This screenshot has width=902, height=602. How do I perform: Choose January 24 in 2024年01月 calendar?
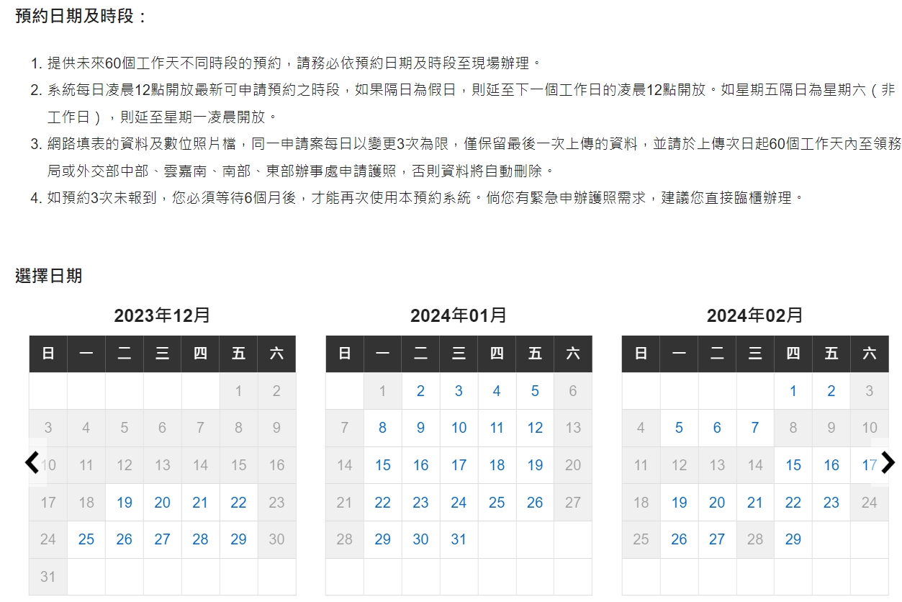[459, 503]
